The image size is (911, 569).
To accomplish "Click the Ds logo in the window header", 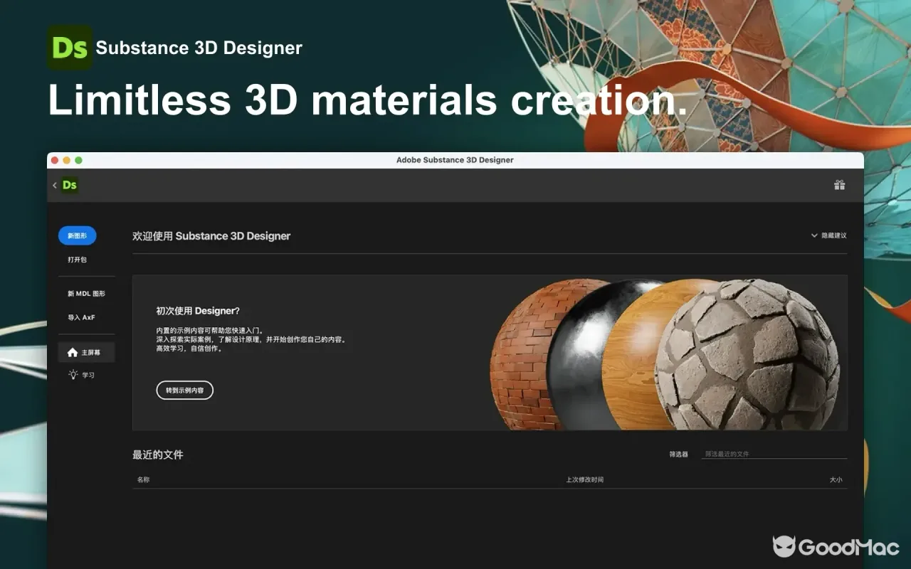I will (70, 185).
